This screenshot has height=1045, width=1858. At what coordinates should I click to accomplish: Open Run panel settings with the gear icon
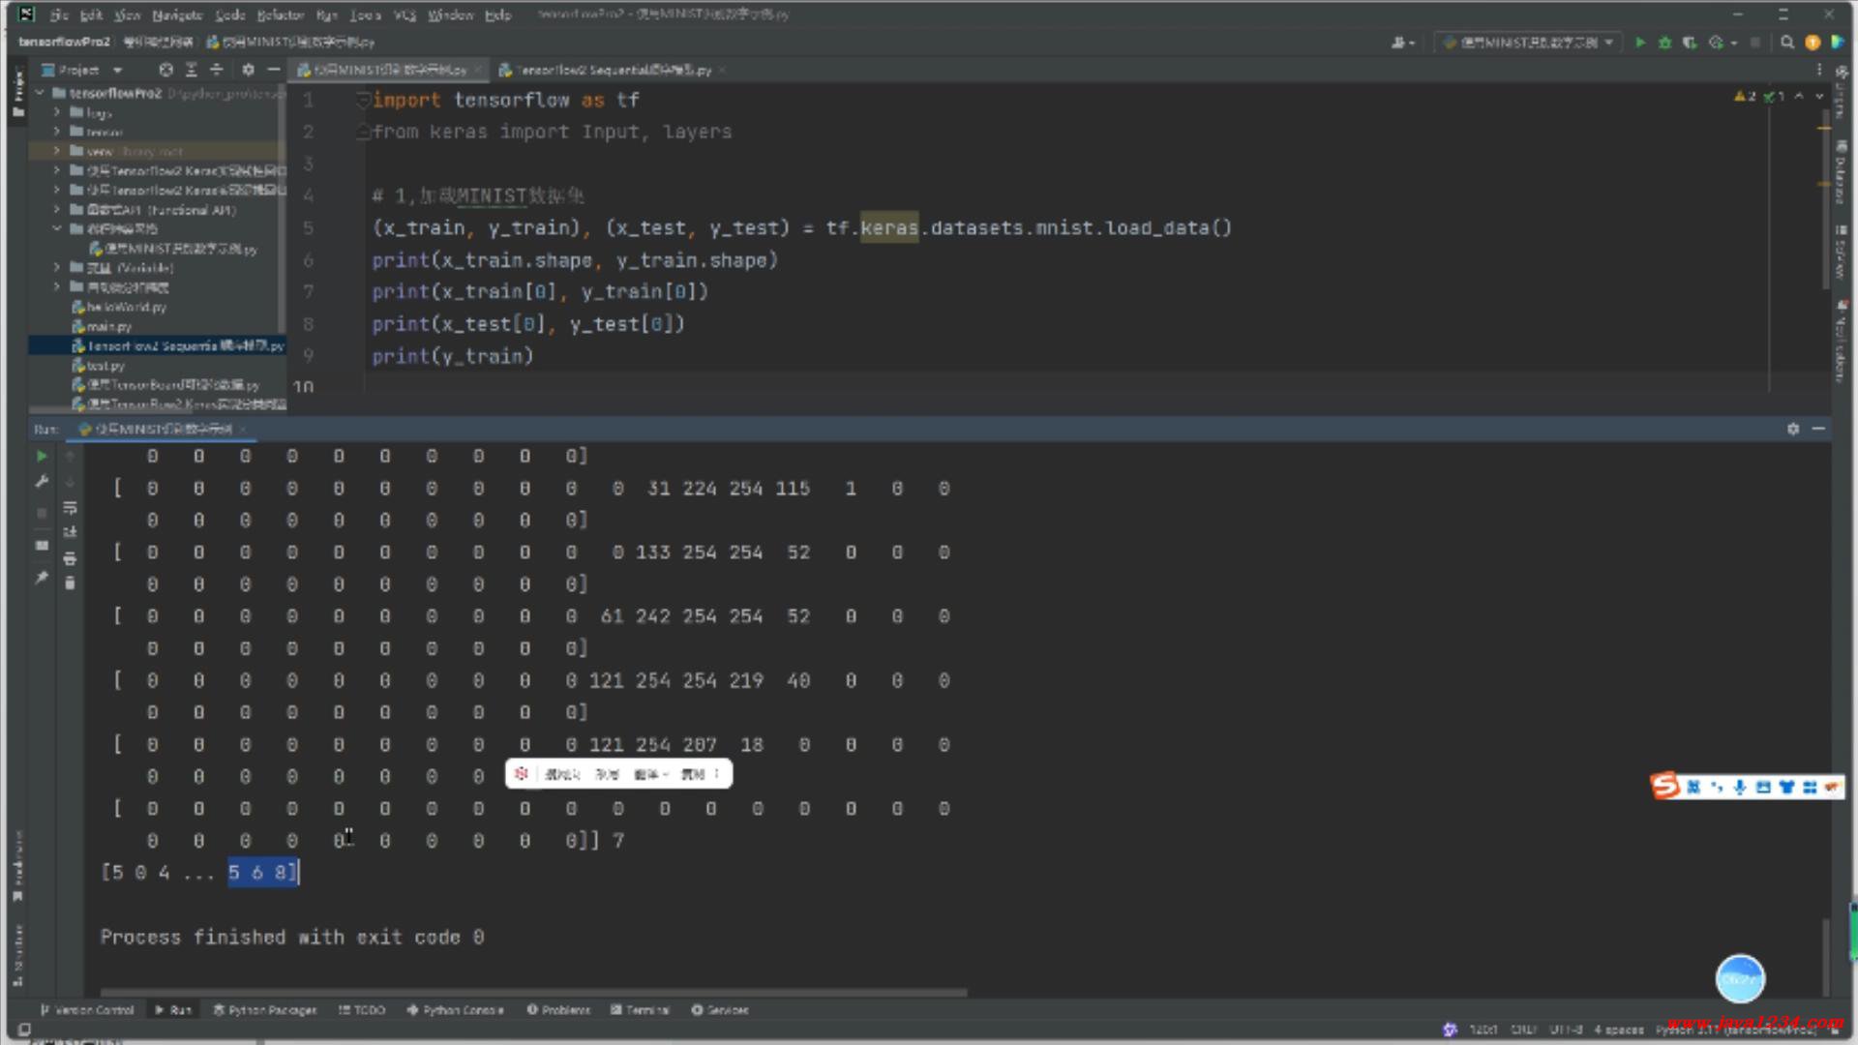[1792, 429]
